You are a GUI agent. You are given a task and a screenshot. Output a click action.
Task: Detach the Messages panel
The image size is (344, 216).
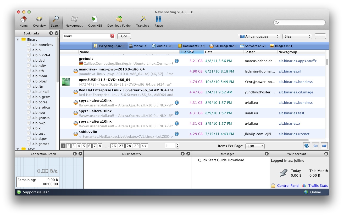coord(267,154)
